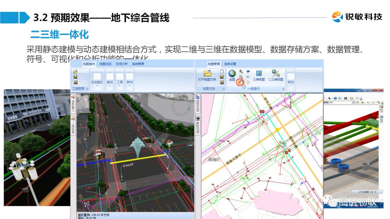The width and height of the screenshot is (390, 219).
Task: Open the 系统设置 tab
Action: [230, 64]
